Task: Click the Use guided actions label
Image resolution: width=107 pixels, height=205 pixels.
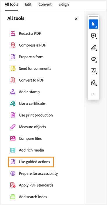Action: (34, 162)
